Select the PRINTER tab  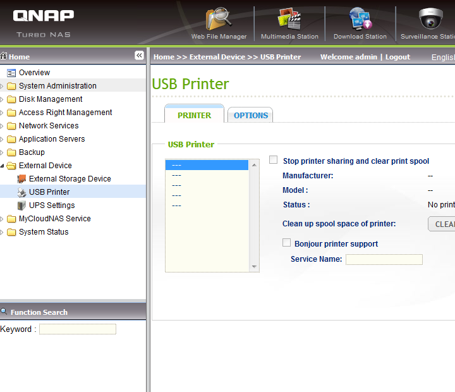[194, 115]
